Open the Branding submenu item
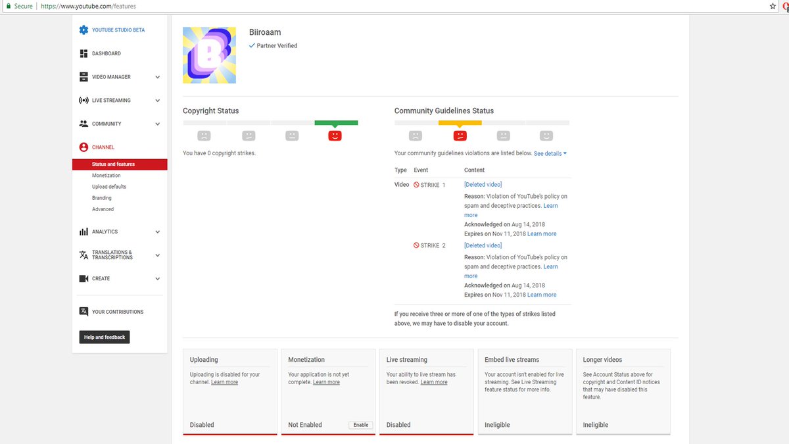Viewport: 789px width, 444px height. click(102, 198)
